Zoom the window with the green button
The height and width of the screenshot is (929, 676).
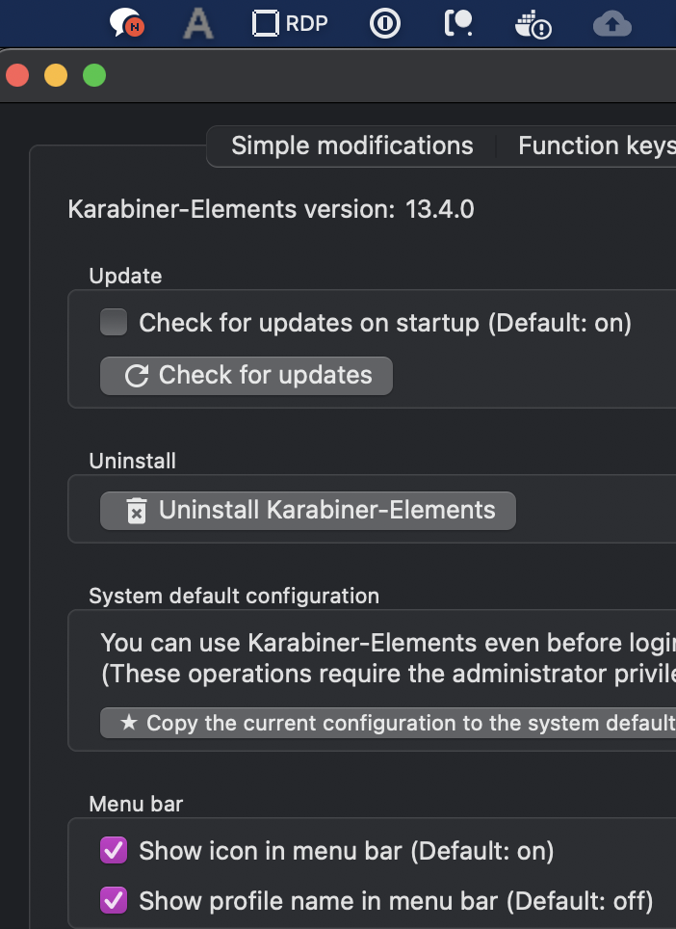click(x=94, y=75)
